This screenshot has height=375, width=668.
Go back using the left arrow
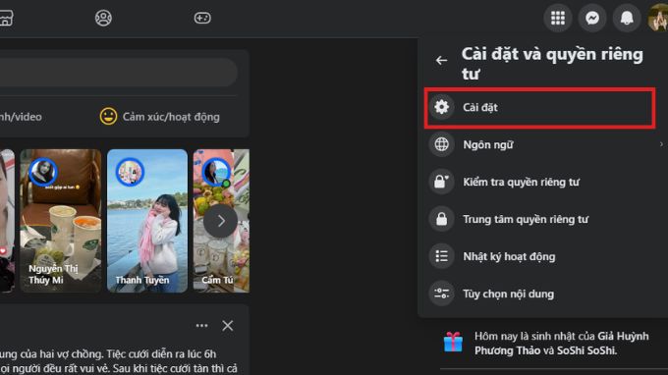tap(441, 61)
